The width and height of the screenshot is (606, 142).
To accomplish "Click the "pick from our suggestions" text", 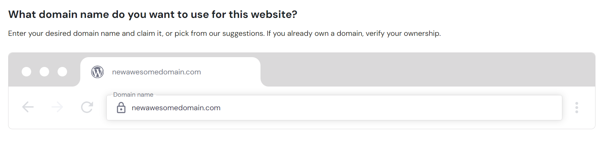I will [x=219, y=33].
